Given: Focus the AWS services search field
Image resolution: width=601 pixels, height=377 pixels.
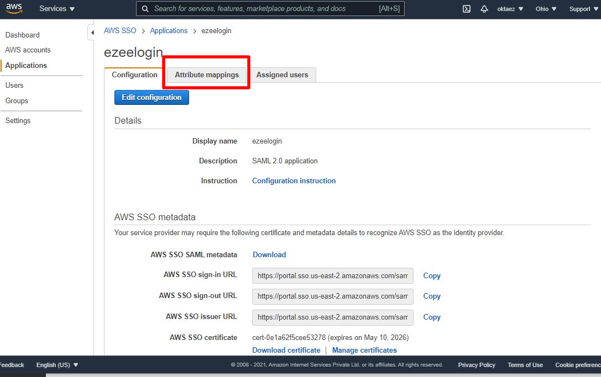Looking at the screenshot, I should pyautogui.click(x=270, y=8).
